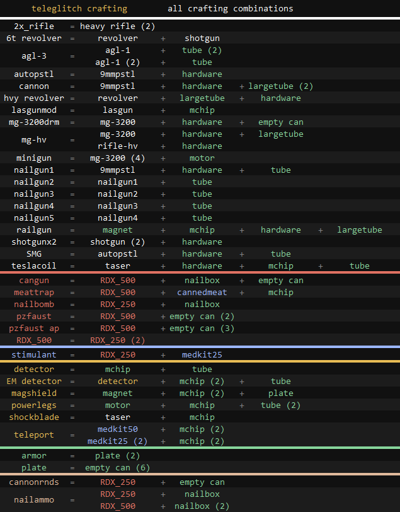This screenshot has width=400, height=512.
Task: Click the "empty can (3)" ingredient
Action: tap(202, 328)
